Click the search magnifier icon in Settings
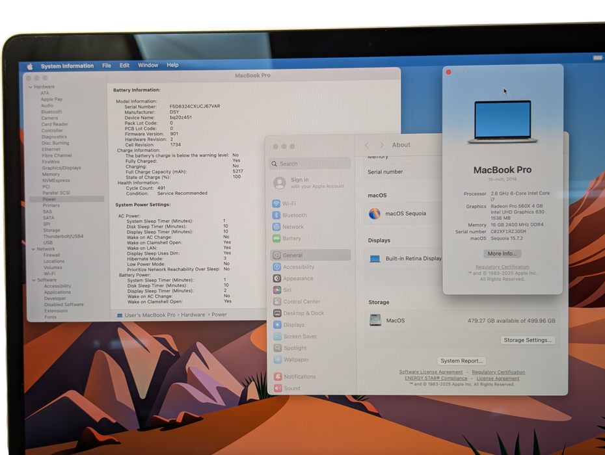Viewport: 605px width, 455px height. [x=275, y=164]
